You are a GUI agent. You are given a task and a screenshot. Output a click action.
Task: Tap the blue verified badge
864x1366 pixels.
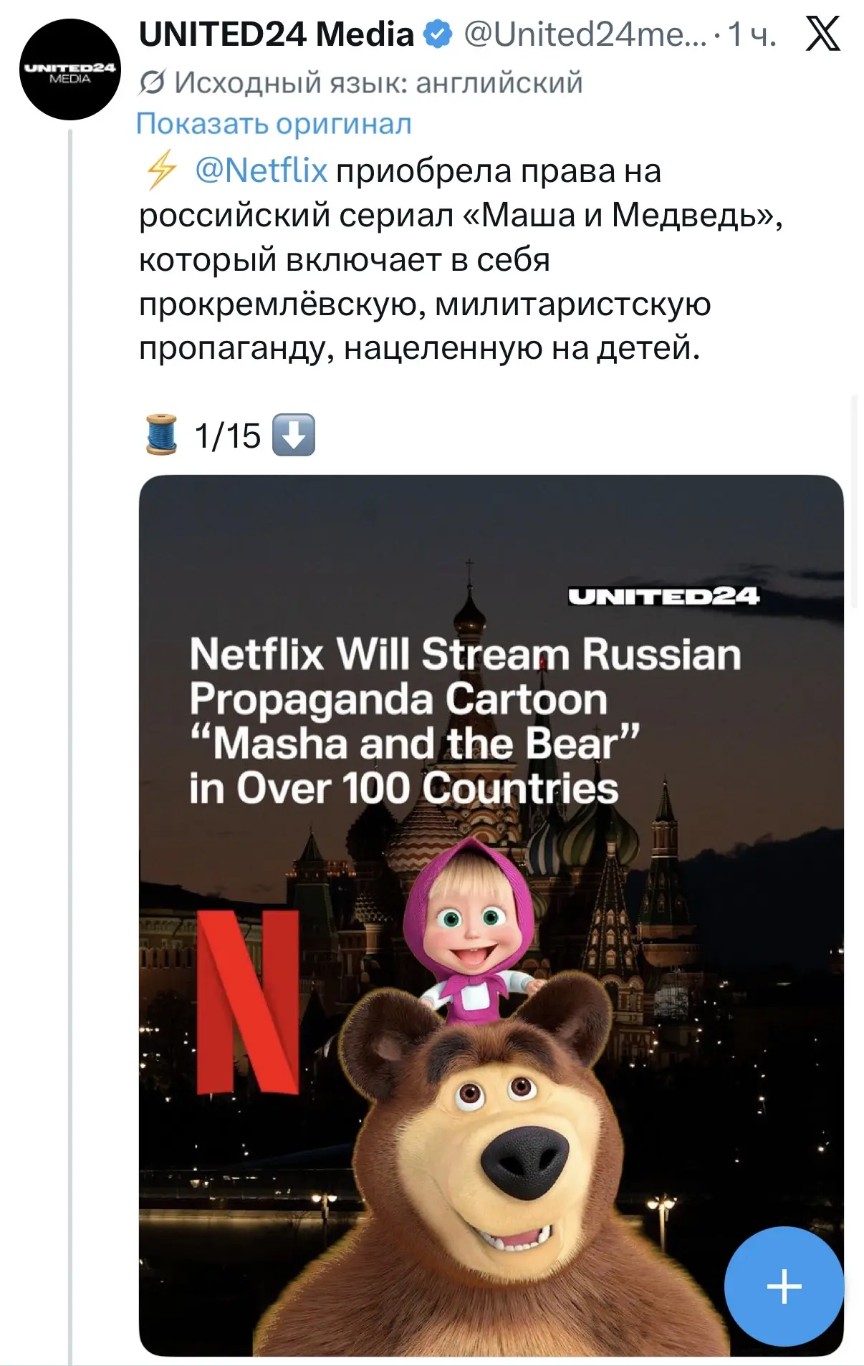tap(438, 34)
